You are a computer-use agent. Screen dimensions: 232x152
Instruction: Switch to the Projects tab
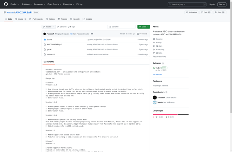coord(62,19)
